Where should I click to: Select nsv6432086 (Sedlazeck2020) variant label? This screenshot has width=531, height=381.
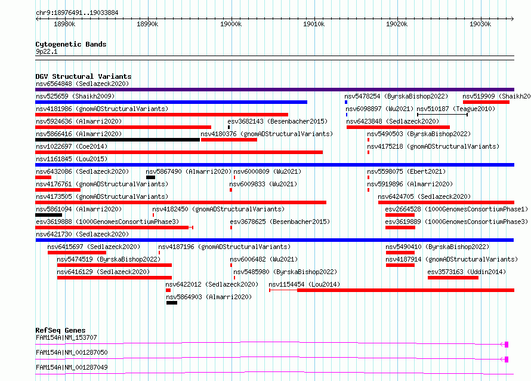click(82, 171)
